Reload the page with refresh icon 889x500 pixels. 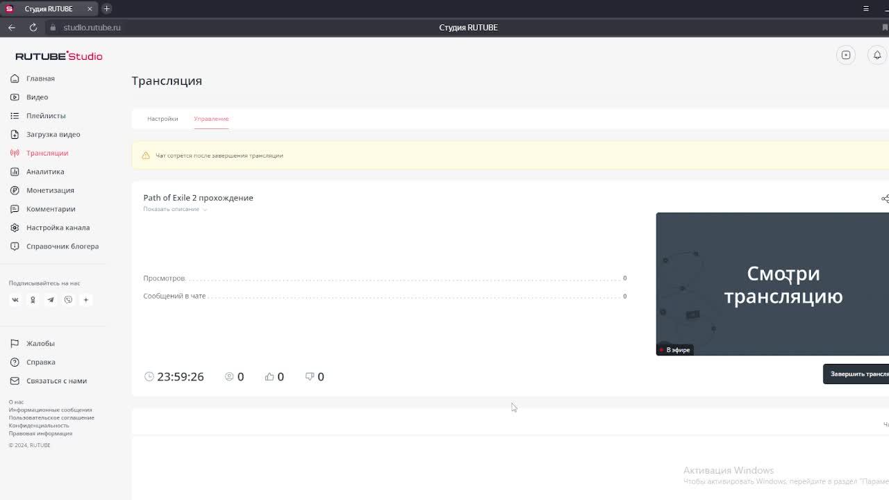(33, 28)
